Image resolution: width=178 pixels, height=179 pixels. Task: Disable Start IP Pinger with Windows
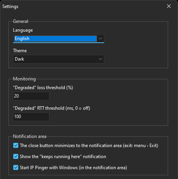pos(16,168)
